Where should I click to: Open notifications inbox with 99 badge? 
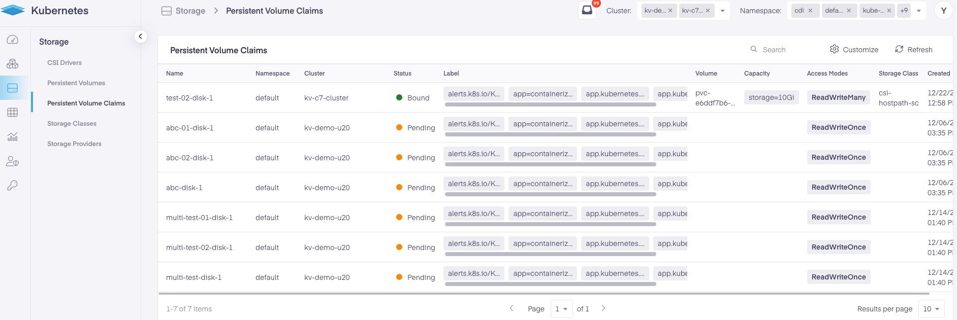pos(587,10)
